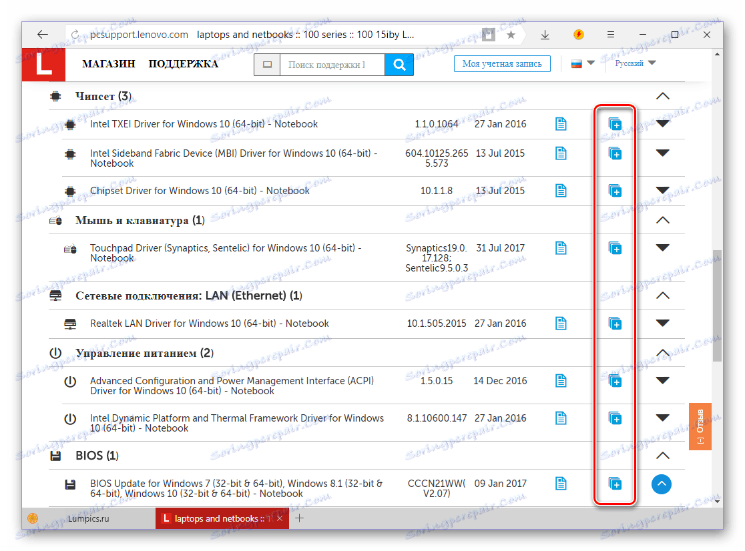The height and width of the screenshot is (551, 745).
Task: Add Touchpad Driver to download list
Action: (x=615, y=248)
